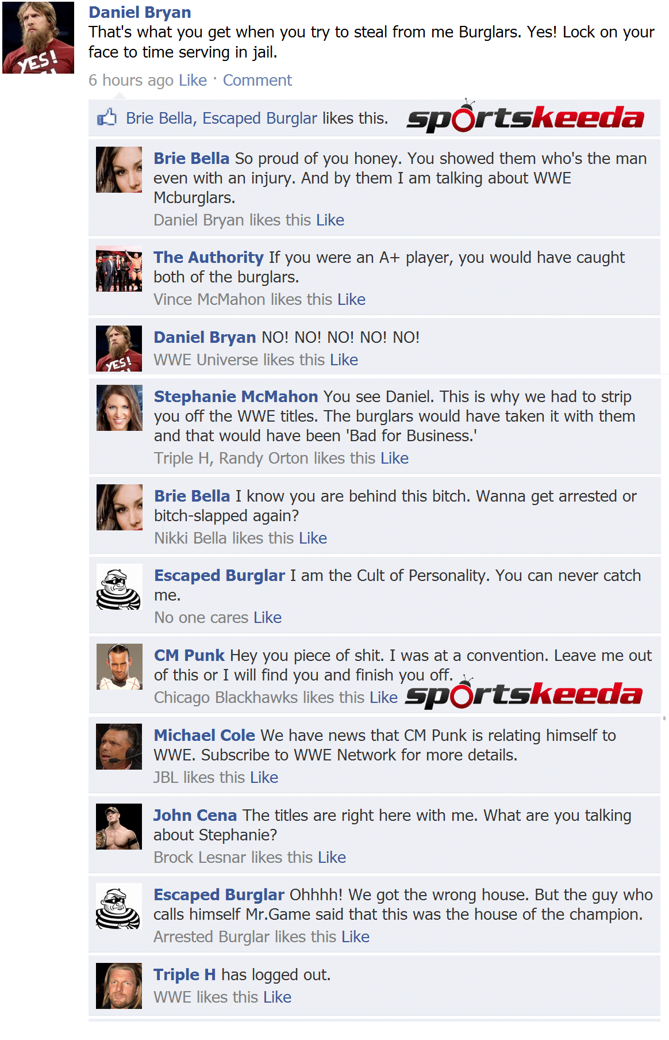The width and height of the screenshot is (669, 1040).
Task: Click Stephanie McMahon's comment avatar
Action: (x=120, y=408)
